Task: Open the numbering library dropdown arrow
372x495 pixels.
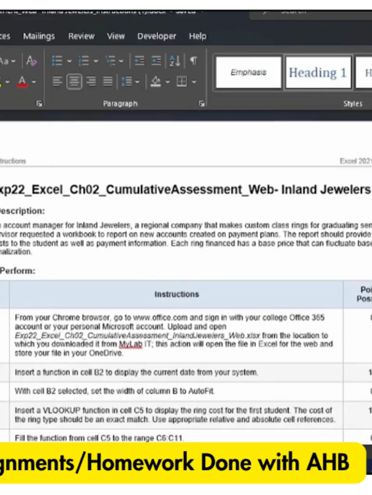Action: point(96,61)
